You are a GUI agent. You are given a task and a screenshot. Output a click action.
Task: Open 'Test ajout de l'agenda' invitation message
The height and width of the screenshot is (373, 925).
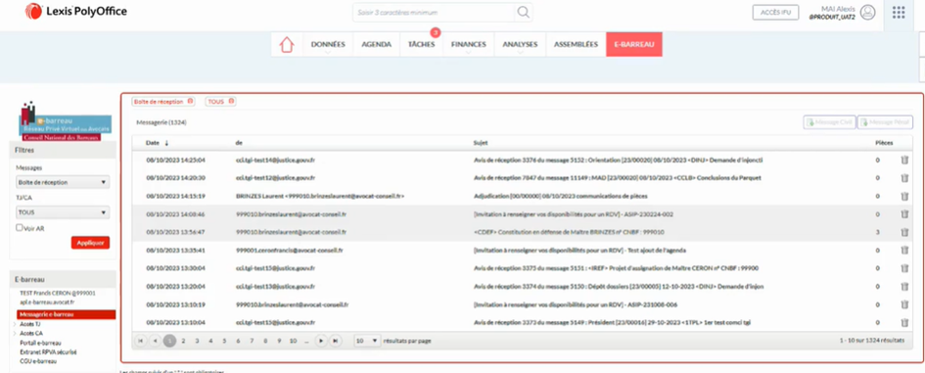(579, 251)
